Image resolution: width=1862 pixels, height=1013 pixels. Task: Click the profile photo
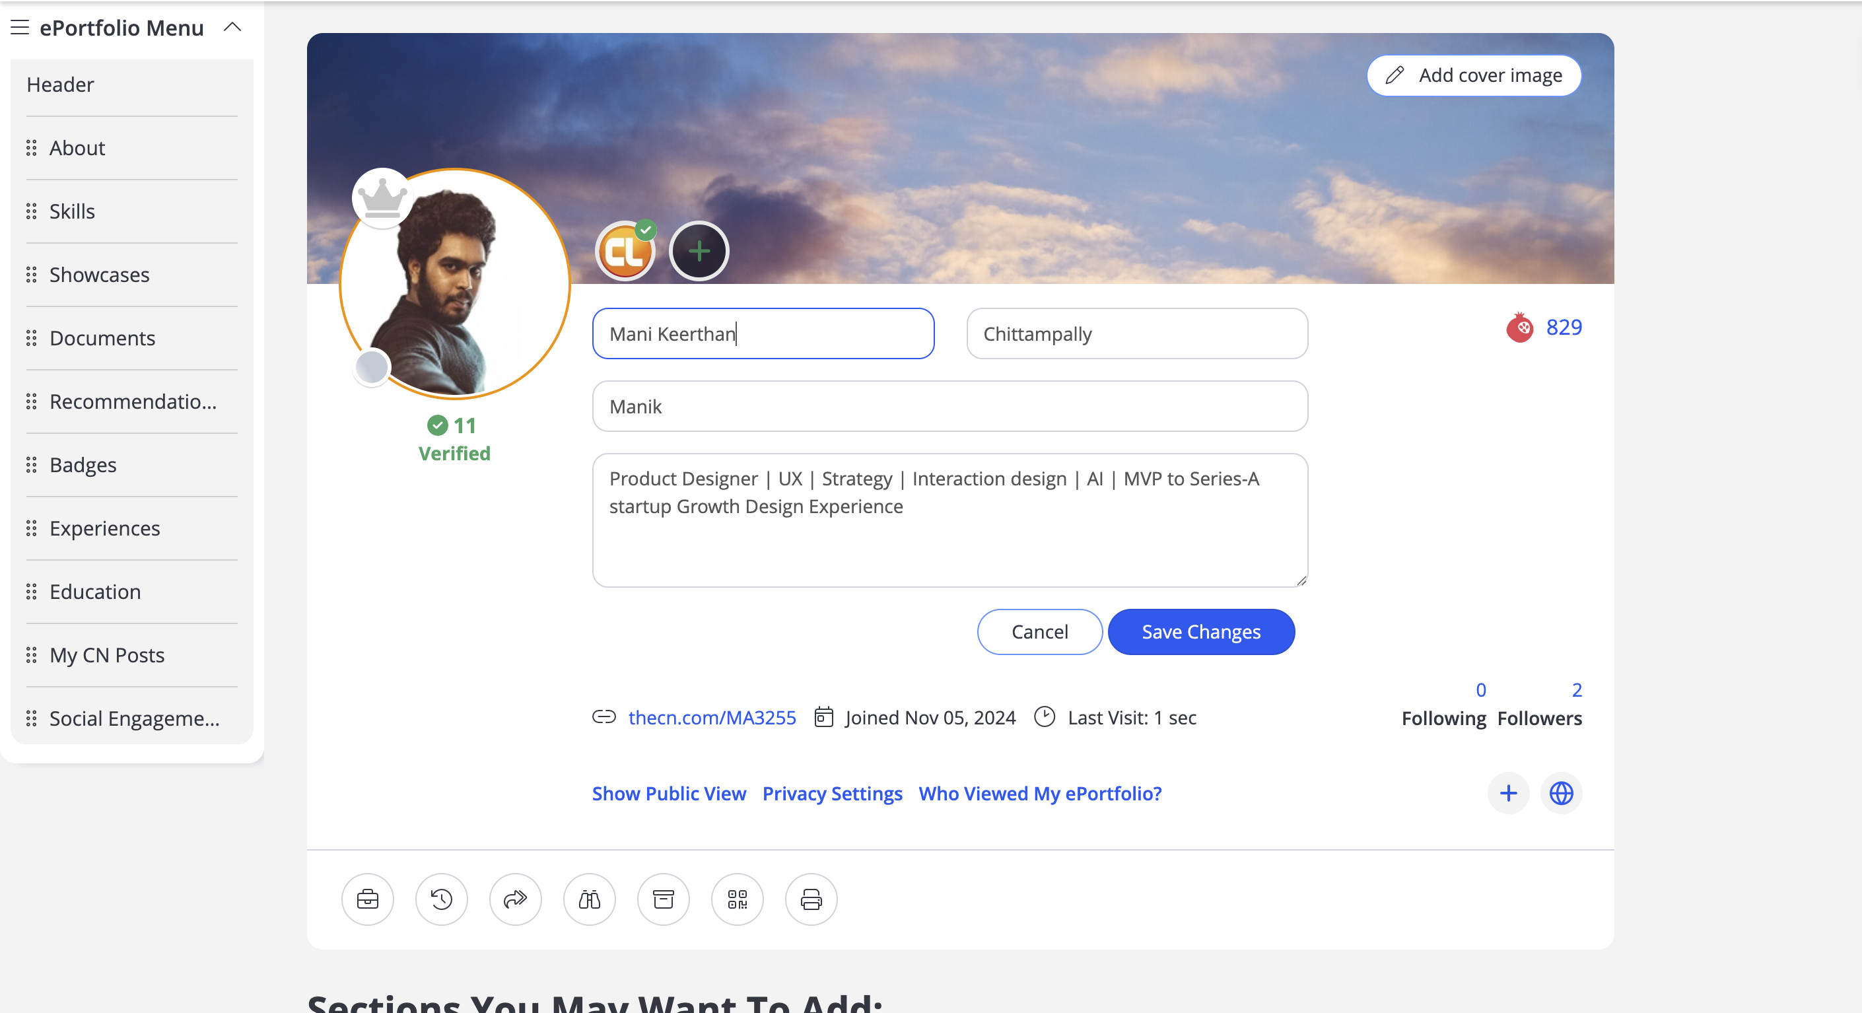(456, 284)
